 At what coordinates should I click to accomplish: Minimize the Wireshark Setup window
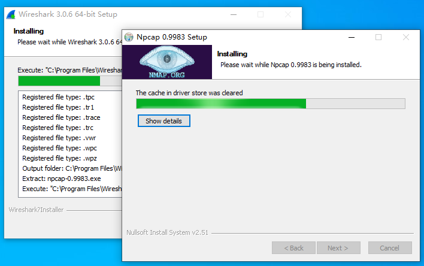(234, 14)
